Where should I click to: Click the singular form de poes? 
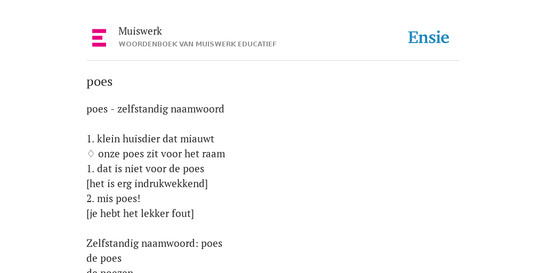(104, 259)
